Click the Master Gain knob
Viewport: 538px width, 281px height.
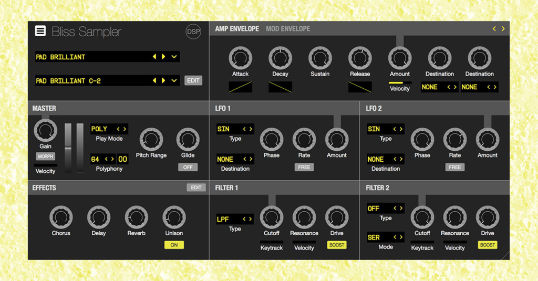pos(45,130)
